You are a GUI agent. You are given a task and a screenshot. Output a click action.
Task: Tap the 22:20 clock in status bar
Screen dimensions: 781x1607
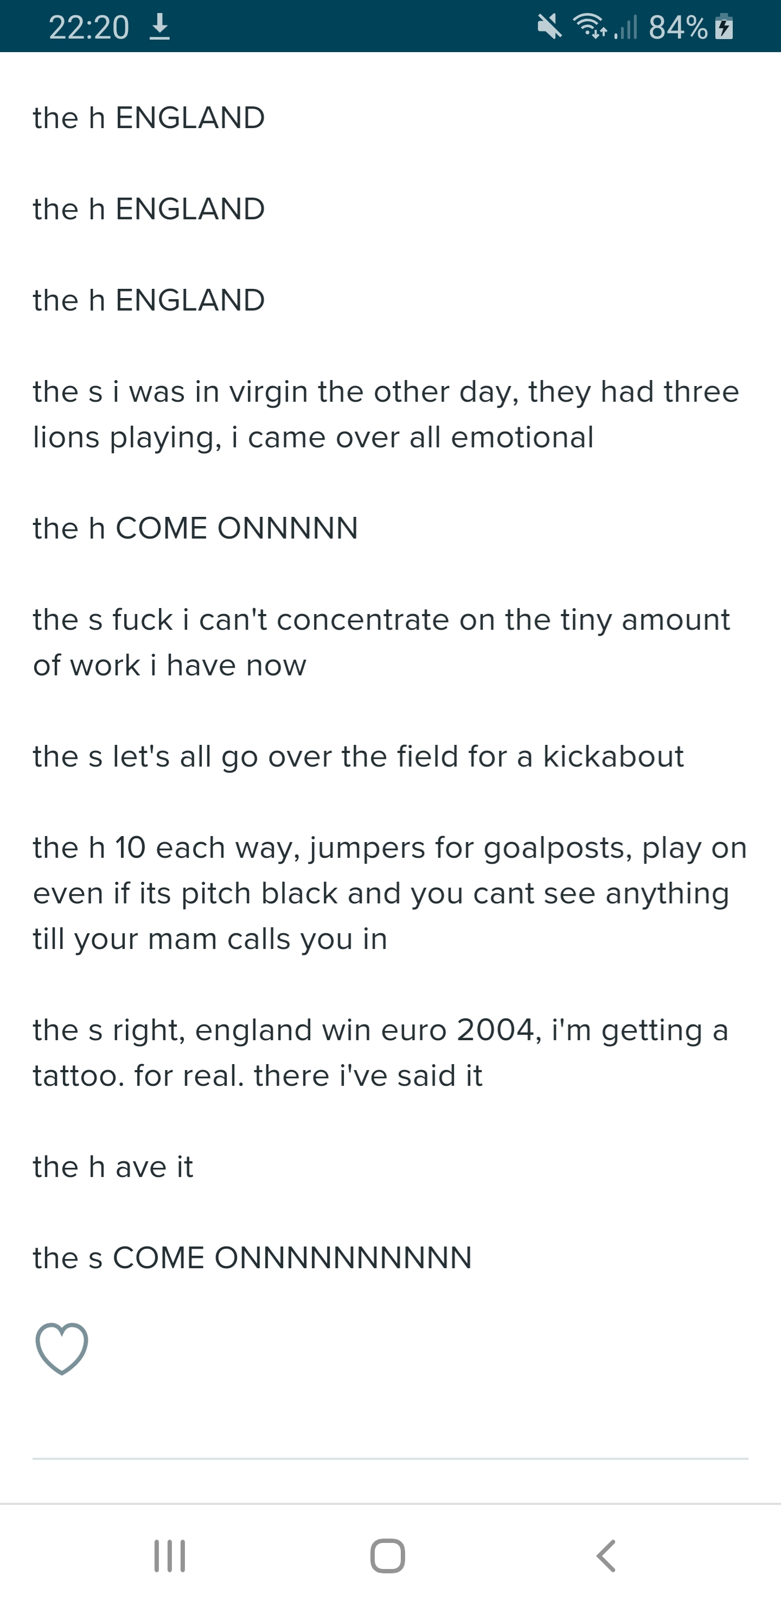click(88, 28)
